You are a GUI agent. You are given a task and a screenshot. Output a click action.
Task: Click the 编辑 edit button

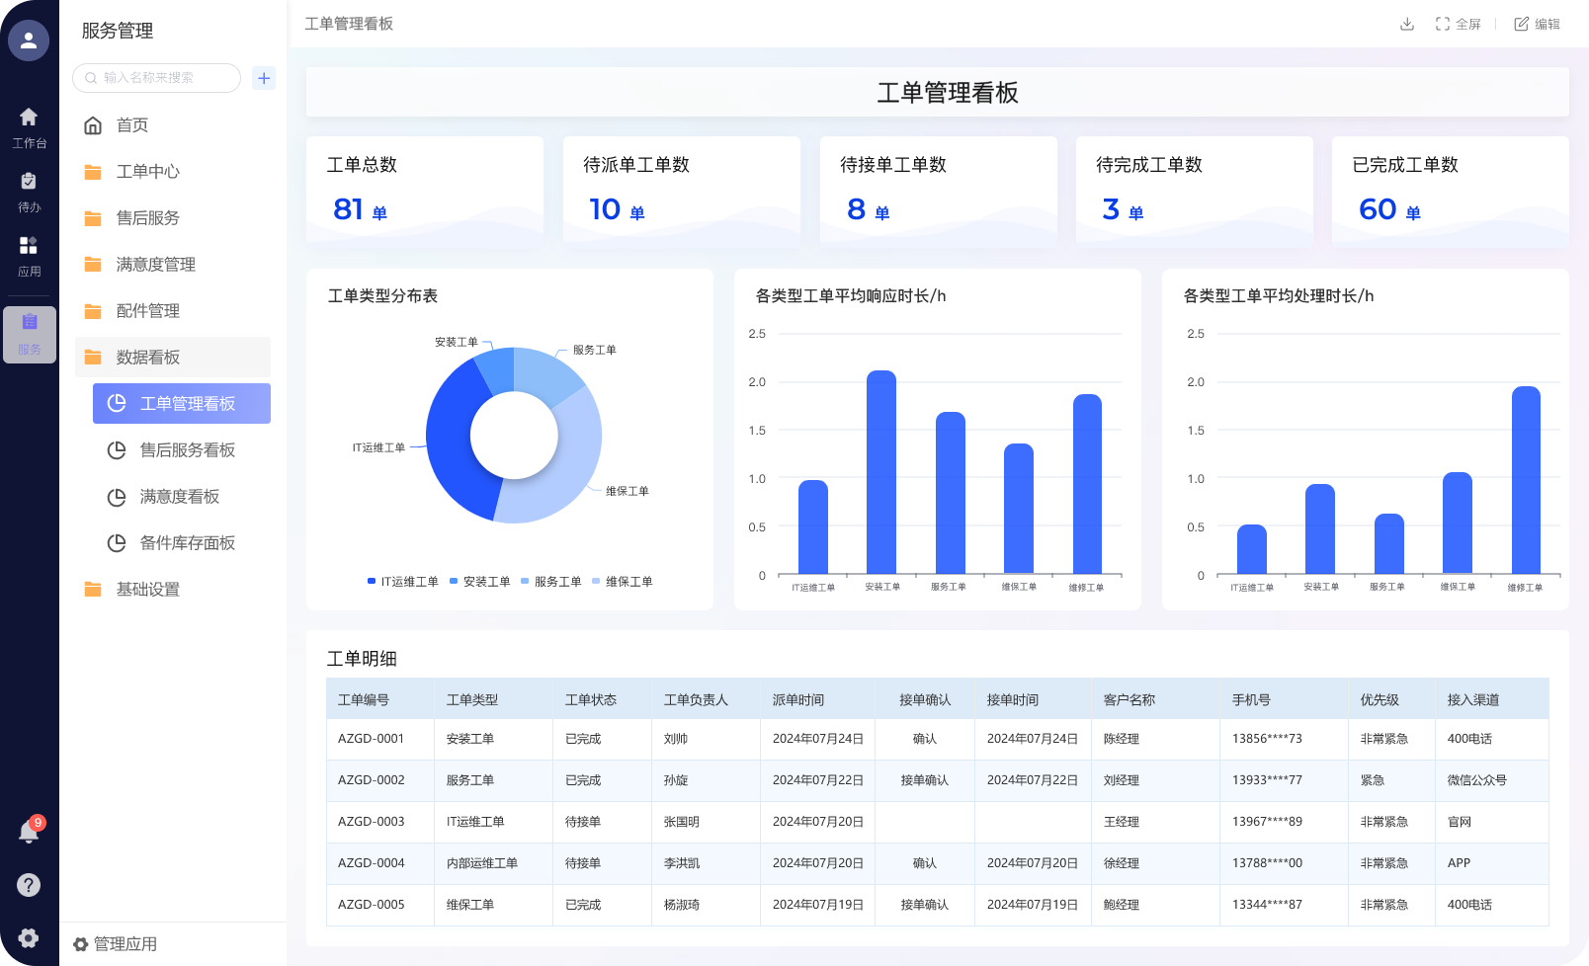[x=1537, y=24]
